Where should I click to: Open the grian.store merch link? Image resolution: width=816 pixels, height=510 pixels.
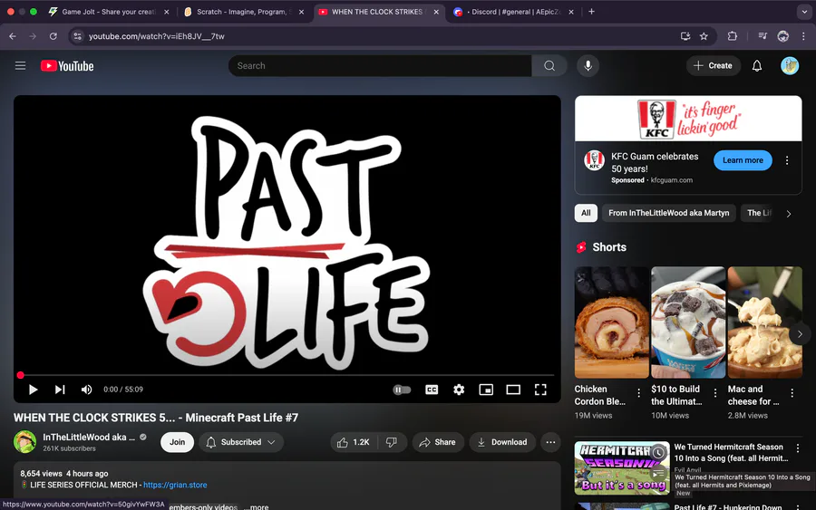pos(175,485)
